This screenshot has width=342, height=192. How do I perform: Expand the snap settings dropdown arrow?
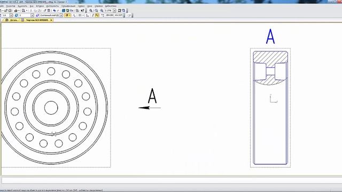point(70,15)
